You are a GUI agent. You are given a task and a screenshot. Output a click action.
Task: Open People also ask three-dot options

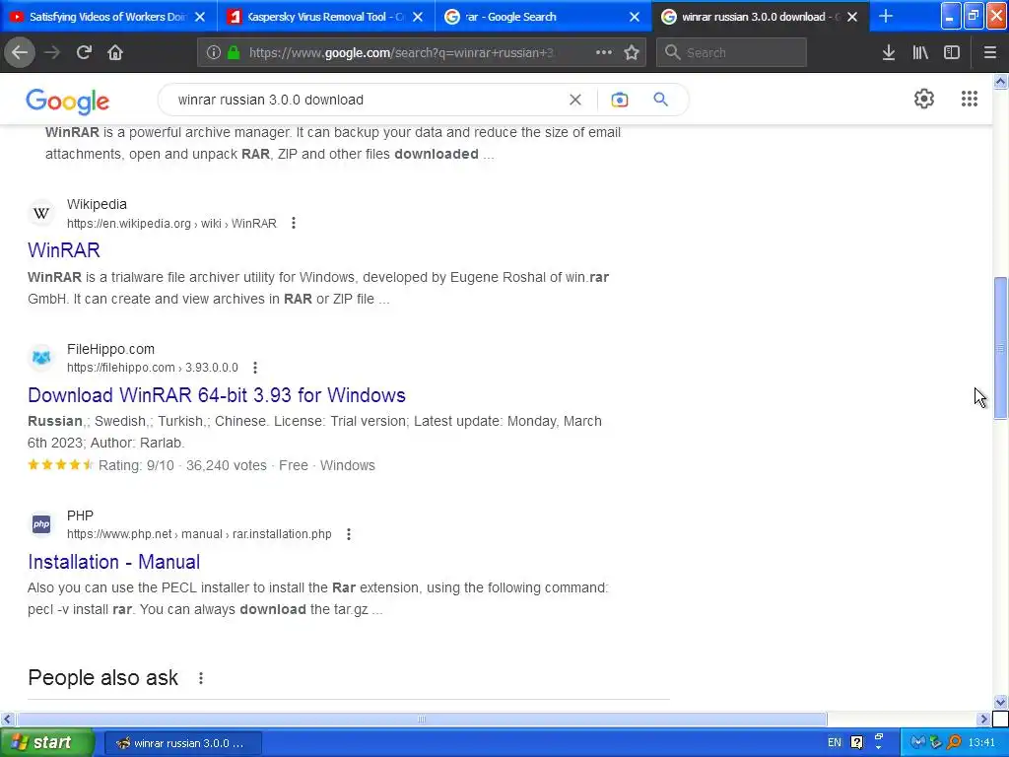click(x=201, y=678)
